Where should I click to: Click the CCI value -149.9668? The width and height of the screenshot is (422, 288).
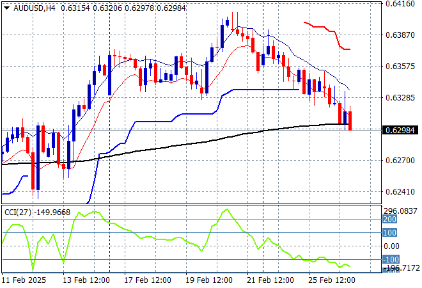(x=52, y=212)
